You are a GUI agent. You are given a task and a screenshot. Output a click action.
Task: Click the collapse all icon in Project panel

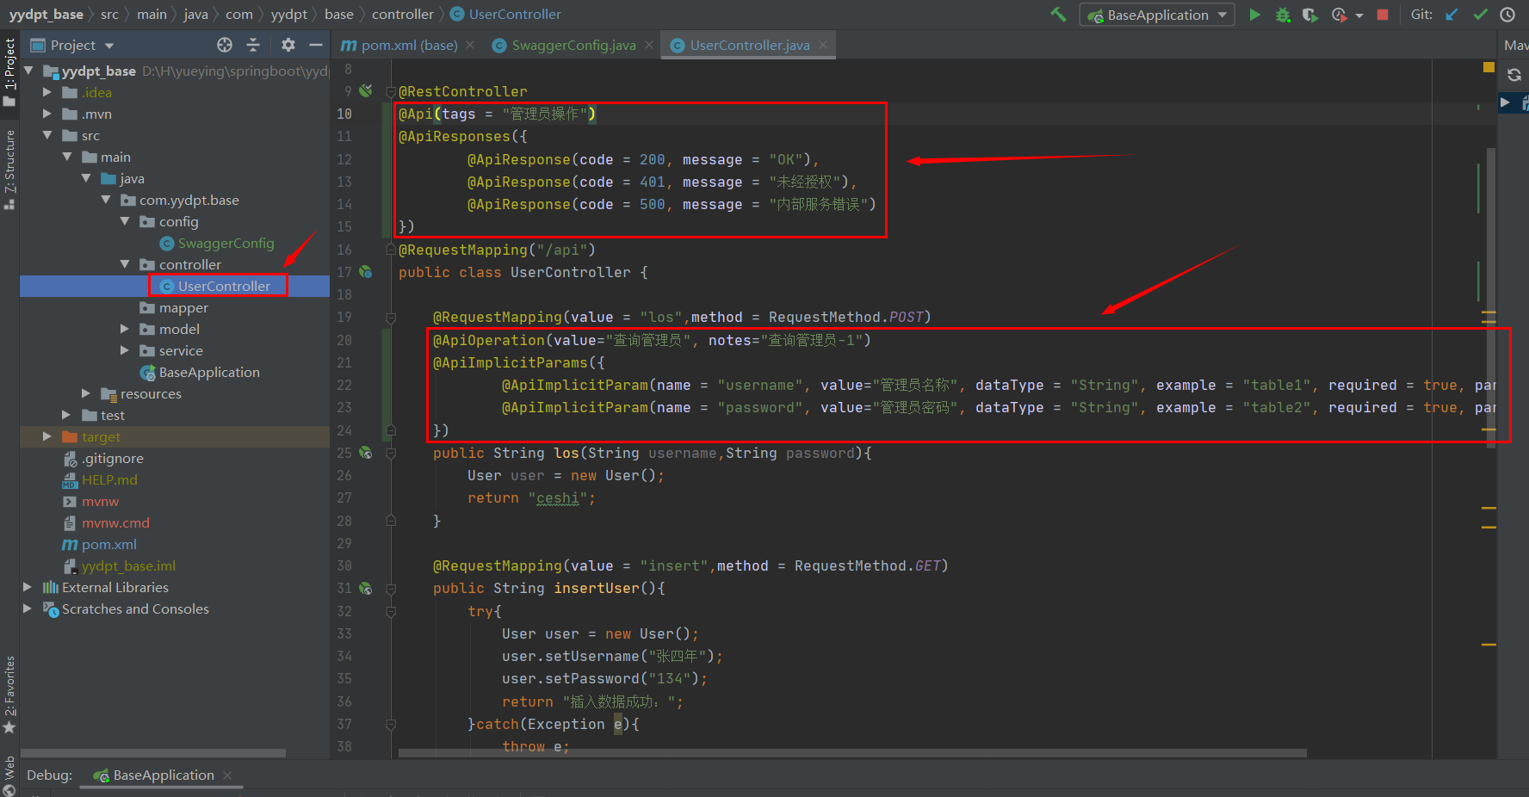pos(253,45)
